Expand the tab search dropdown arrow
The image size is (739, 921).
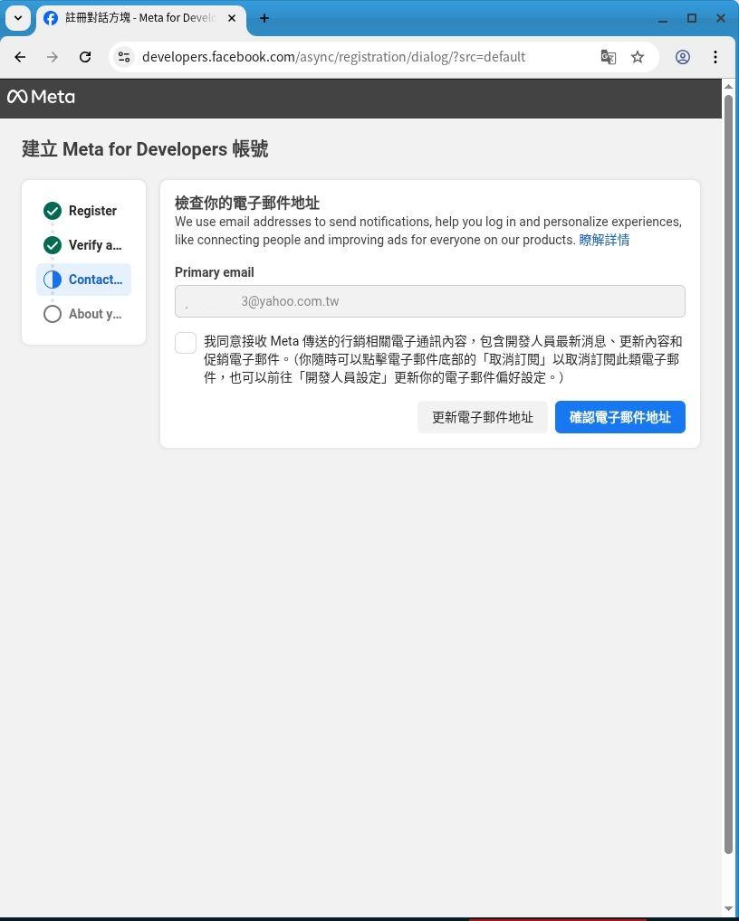[x=18, y=17]
